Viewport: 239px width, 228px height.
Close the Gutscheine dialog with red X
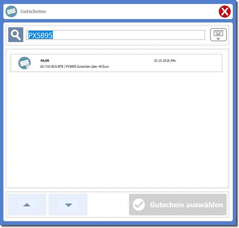(x=225, y=12)
